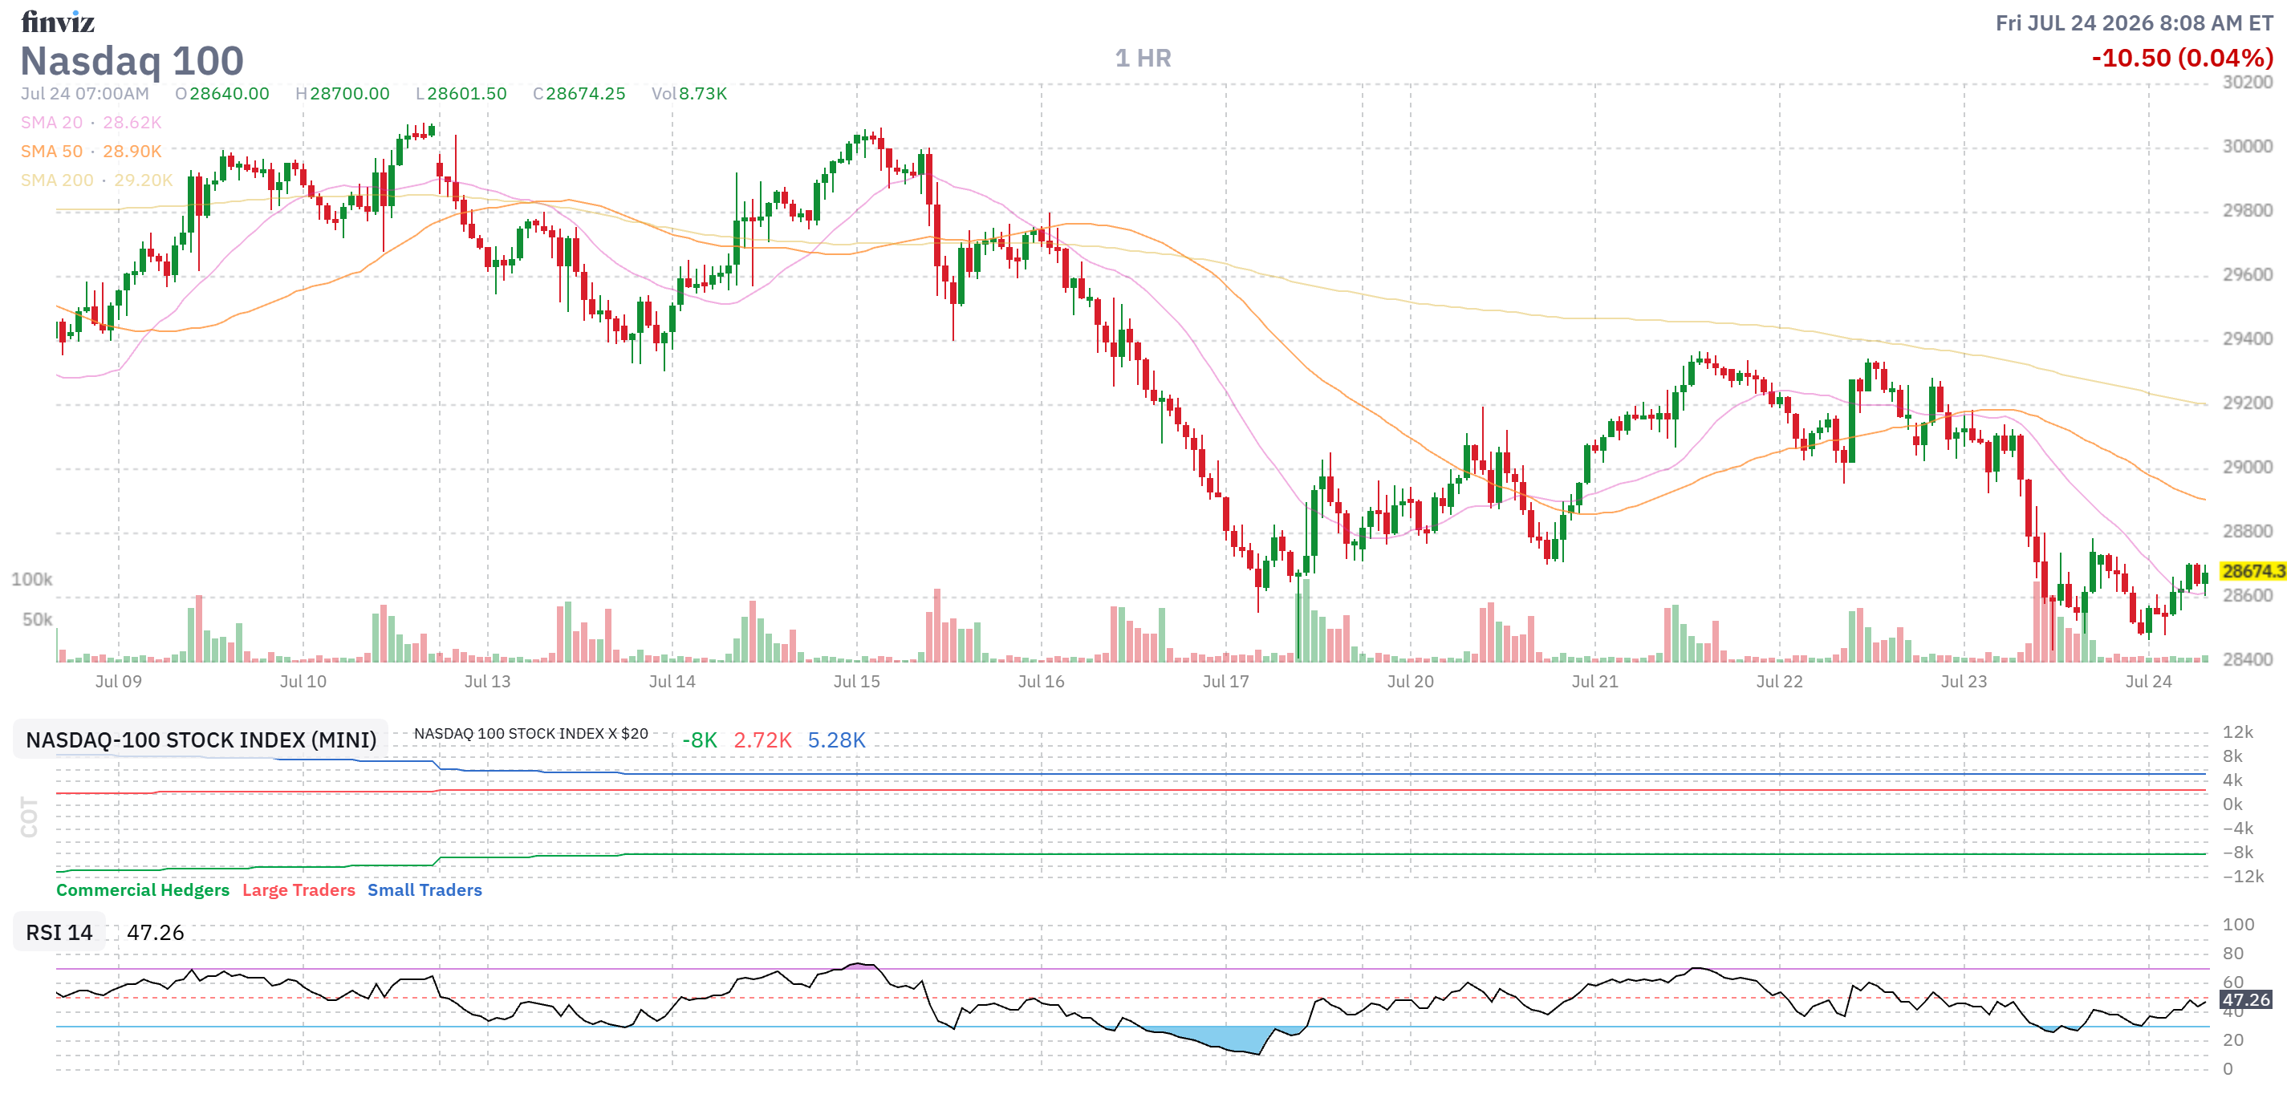
Task: Click the Small Traders legend label
Action: pos(424,890)
